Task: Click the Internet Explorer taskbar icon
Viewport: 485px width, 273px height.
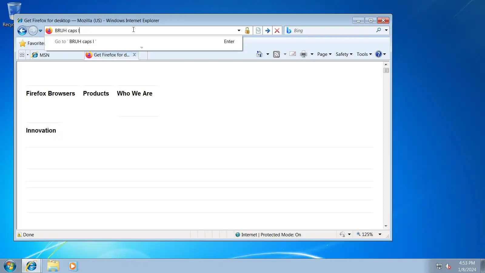Action: (31, 266)
